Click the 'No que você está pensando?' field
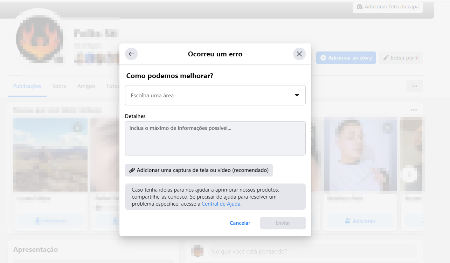Screen dimensions: 450x263 312,251
